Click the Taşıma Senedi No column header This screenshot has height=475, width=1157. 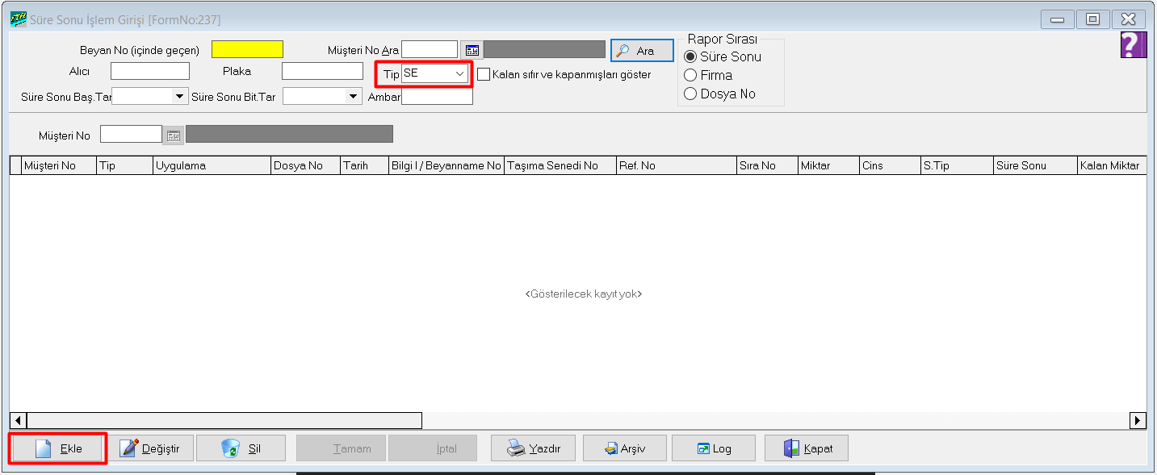[560, 165]
